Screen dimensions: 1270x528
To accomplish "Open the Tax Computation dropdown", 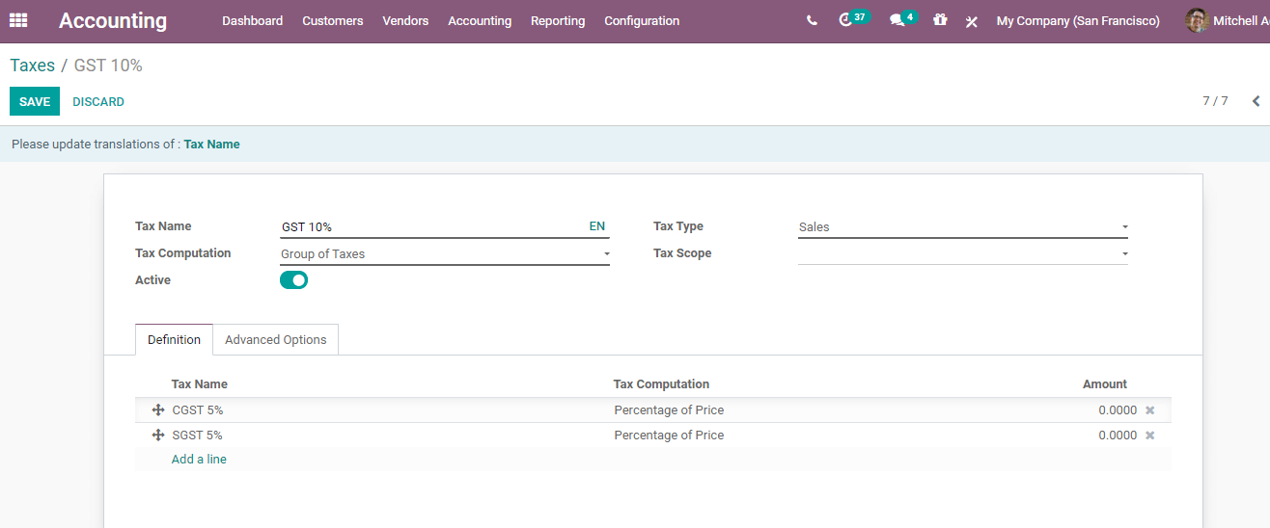I will 445,254.
